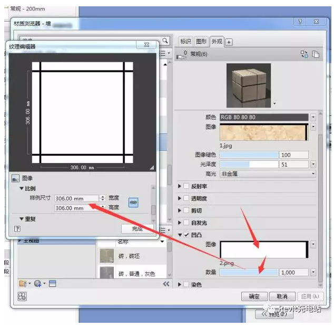
Task: Collapse the 比例 section
Action: 22,188
